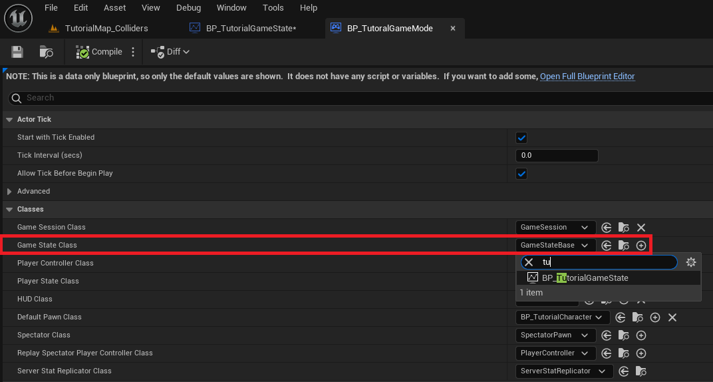Clear the Default Pawn Class value

click(672, 317)
